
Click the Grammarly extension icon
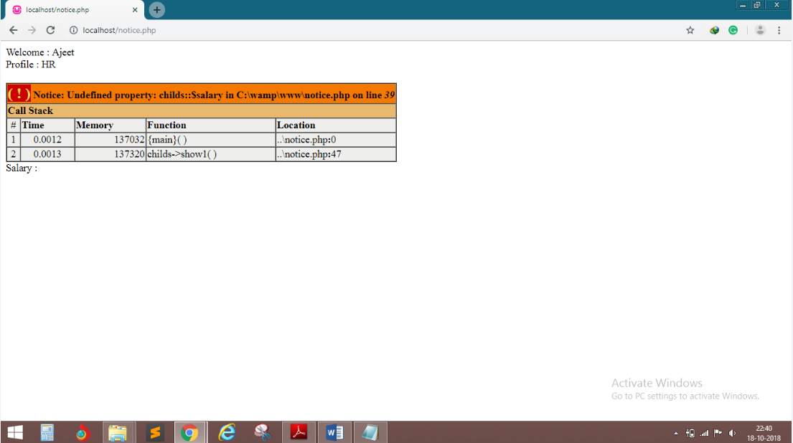pyautogui.click(x=733, y=30)
